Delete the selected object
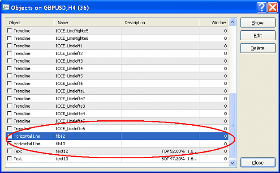Screen dimensions: 280x173 (x=258, y=48)
